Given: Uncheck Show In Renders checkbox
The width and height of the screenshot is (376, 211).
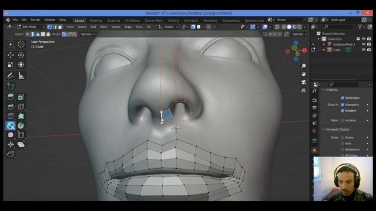Looking at the screenshot, I should (343, 111).
